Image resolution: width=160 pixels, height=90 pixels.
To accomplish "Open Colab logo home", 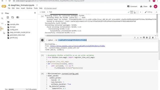I will 4,6.
